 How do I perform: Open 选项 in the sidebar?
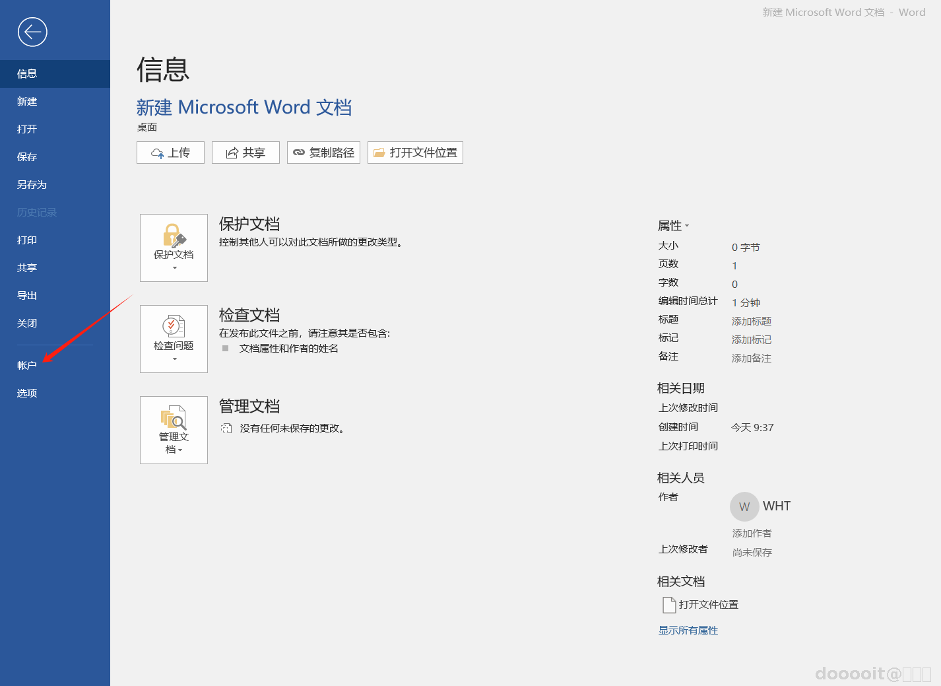point(55,393)
